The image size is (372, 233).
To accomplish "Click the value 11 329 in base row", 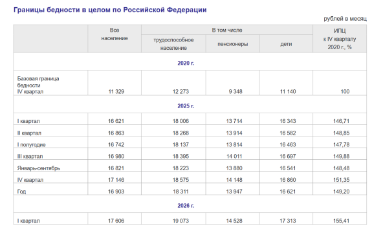I will (x=116, y=92).
